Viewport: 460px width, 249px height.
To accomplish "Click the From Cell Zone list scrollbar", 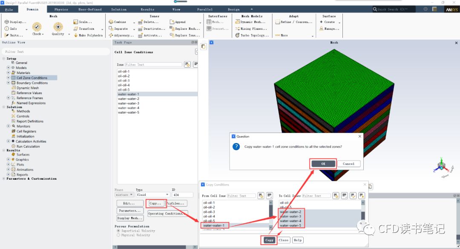I will [x=271, y=215].
